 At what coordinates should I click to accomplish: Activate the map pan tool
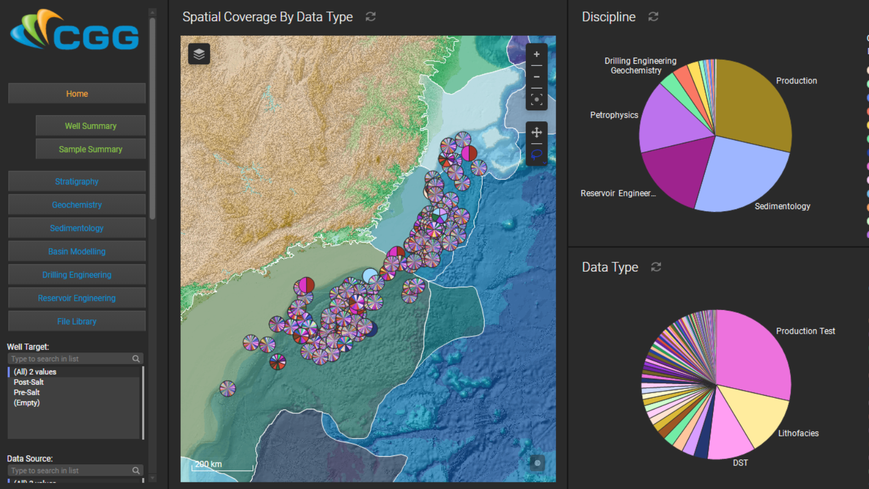pos(536,132)
